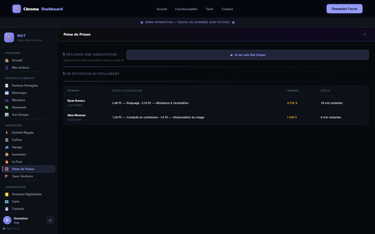This screenshot has width=375, height=234.
Task: Click the CHEFS D'ACCUSATION column header
Action: [x=127, y=91]
